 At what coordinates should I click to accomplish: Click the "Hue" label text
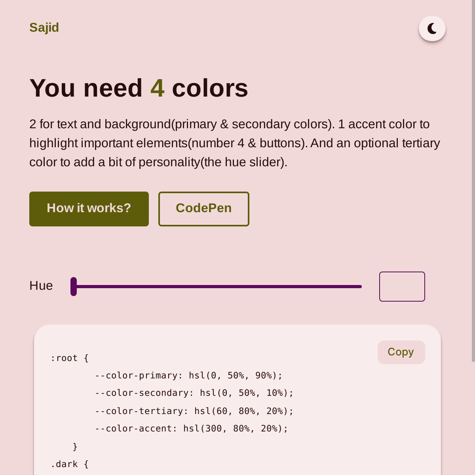pos(41,286)
